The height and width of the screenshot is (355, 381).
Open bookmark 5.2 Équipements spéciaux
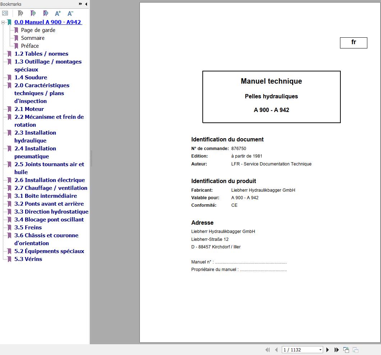(x=49, y=251)
